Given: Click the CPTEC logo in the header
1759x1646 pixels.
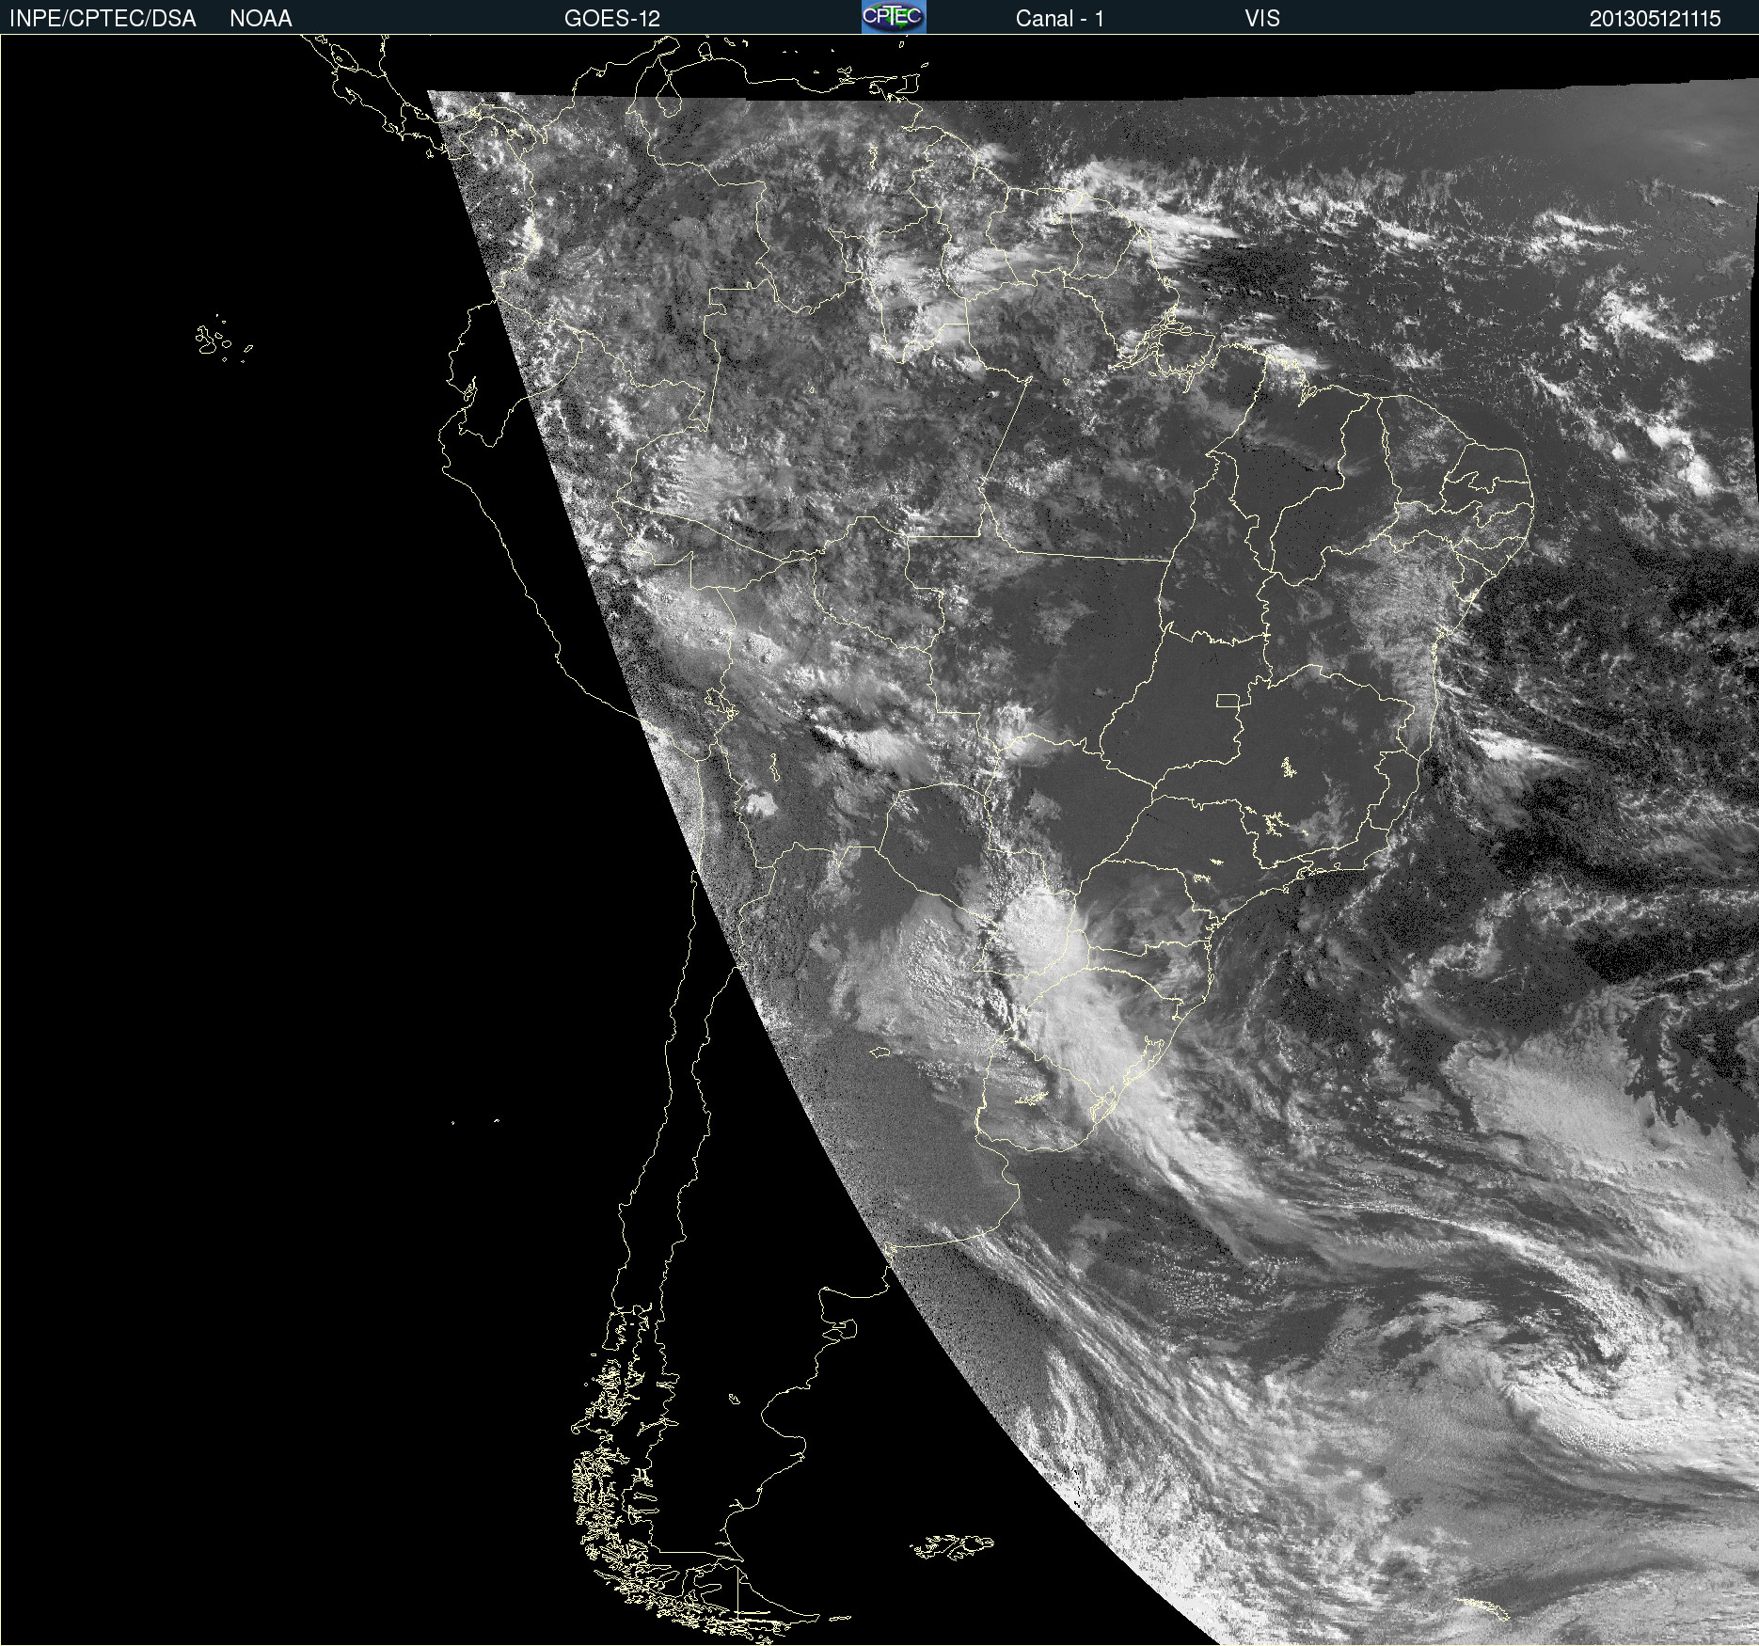Looking at the screenshot, I should pyautogui.click(x=894, y=17).
